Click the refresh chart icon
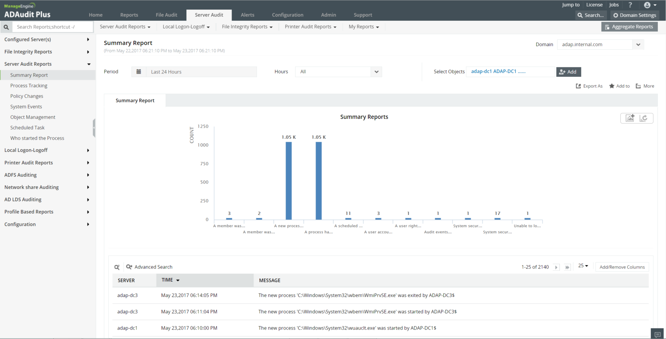This screenshot has width=666, height=339. click(x=644, y=118)
